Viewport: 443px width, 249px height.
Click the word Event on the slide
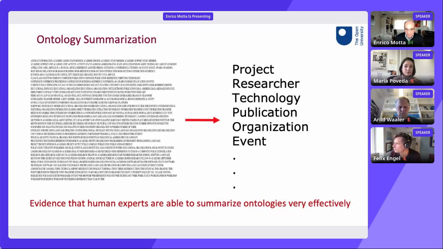tap(249, 141)
